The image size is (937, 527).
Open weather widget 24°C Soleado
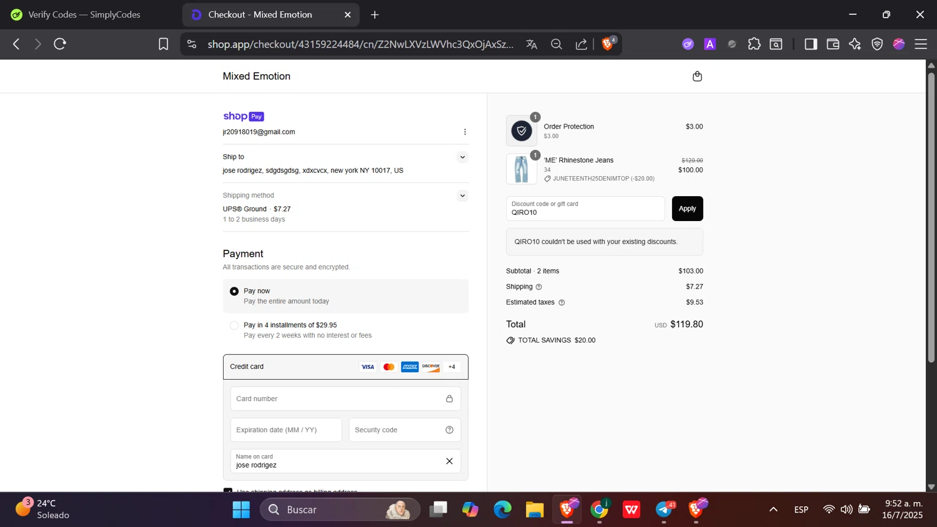42,509
